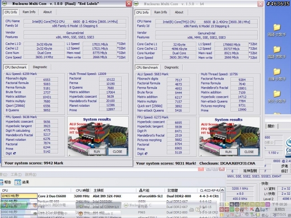Click the CPU Name field in v1.5.0 window
Image resolution: width=291 pixels, height=218 pixels.
pyautogui.click(x=206, y=22)
